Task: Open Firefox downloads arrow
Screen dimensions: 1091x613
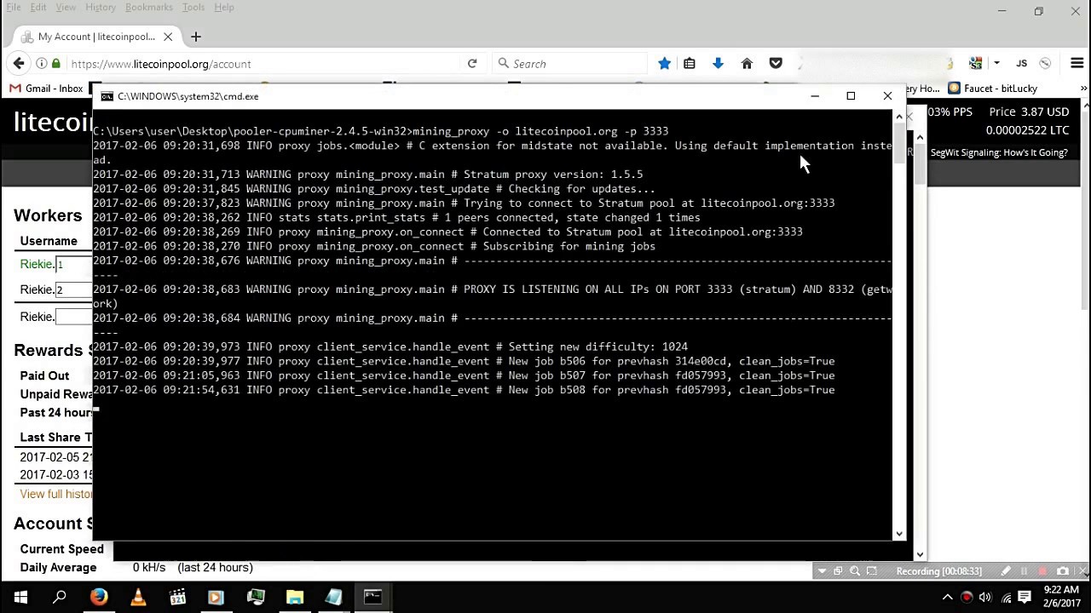Action: click(718, 63)
